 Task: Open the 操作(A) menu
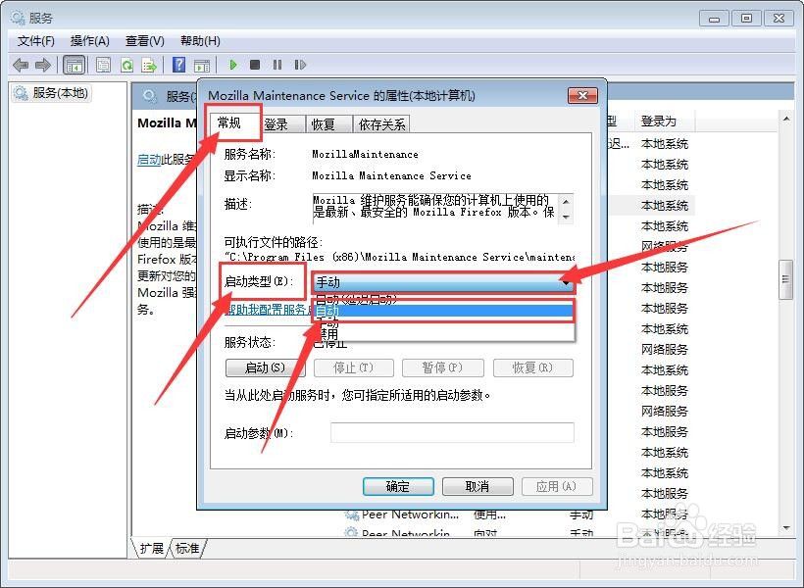90,41
